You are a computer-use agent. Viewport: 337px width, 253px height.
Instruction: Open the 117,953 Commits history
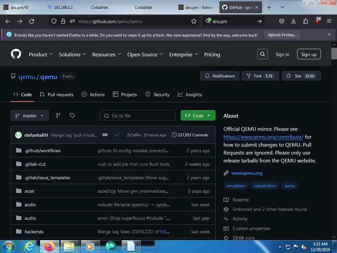[x=190, y=135]
